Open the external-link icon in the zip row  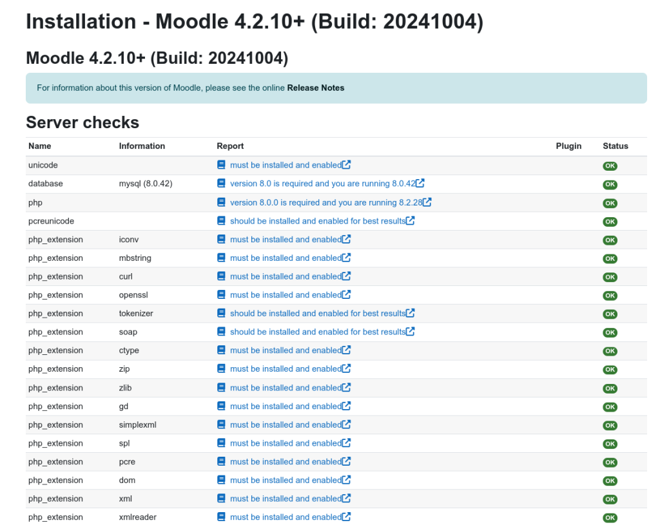[x=346, y=369]
